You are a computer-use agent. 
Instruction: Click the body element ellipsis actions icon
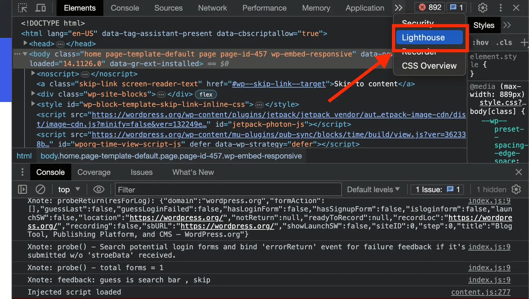17,54
